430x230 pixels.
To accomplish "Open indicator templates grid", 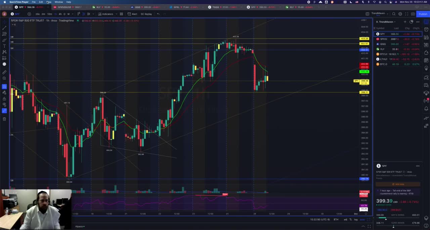I will point(121,14).
